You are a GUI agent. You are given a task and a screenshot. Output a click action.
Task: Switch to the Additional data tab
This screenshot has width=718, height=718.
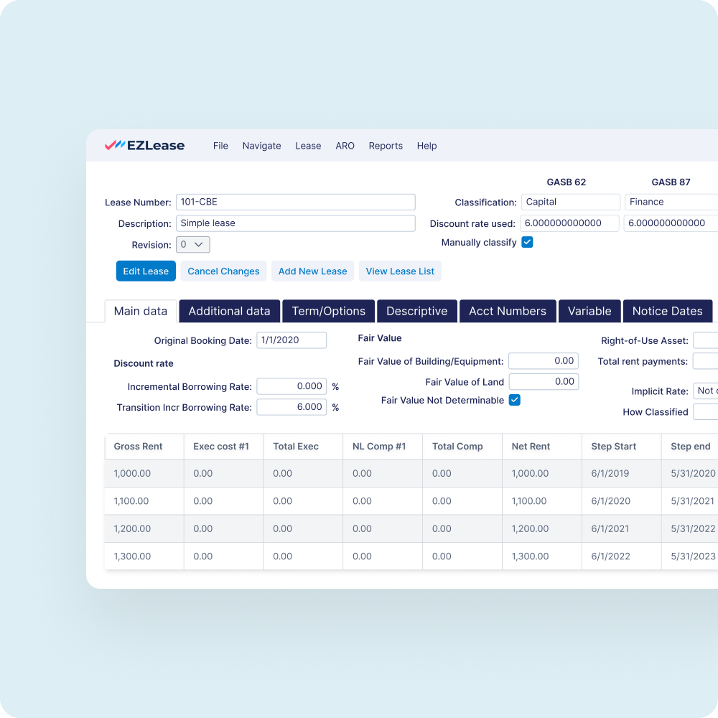[229, 311]
